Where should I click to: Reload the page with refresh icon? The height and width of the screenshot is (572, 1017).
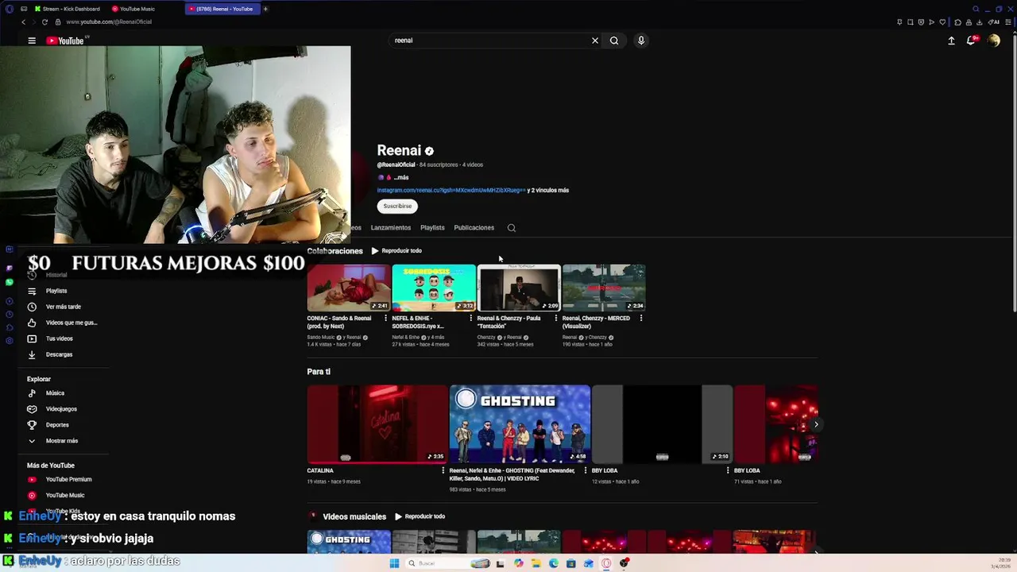tap(44, 21)
